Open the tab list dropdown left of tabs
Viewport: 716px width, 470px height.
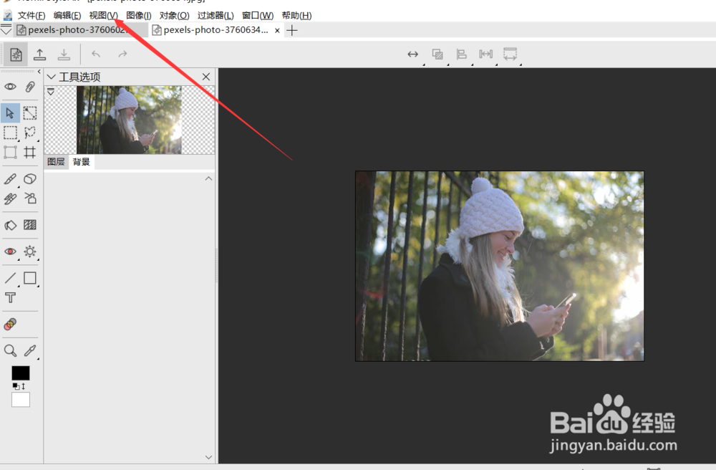6,30
